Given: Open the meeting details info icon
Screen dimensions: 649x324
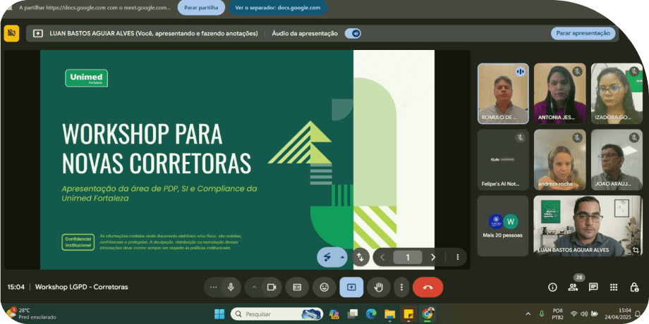Looking at the screenshot, I should (552, 287).
